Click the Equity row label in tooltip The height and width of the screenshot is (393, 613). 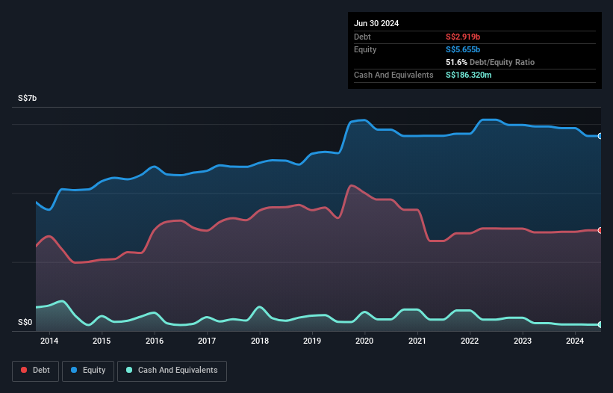(365, 49)
